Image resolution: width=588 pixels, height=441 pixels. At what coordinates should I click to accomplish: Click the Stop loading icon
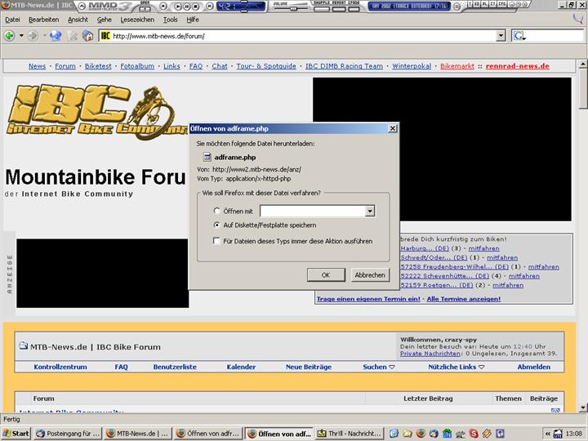73,36
